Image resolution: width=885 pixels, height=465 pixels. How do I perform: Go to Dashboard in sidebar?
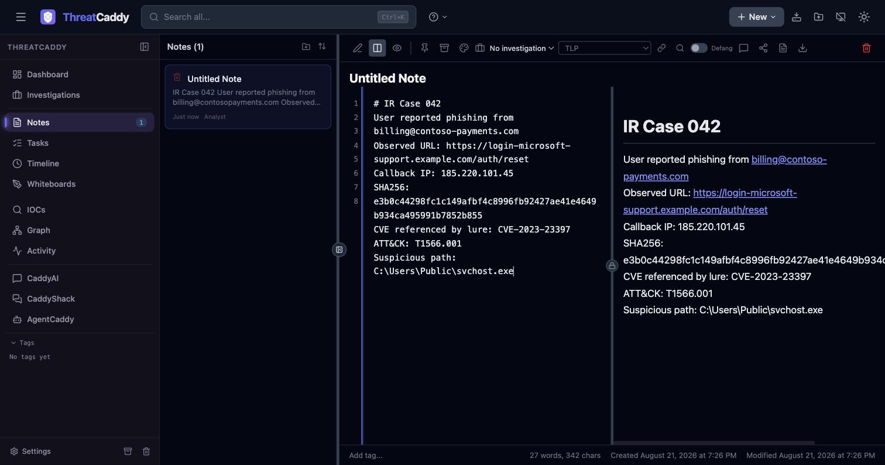tap(80, 74)
